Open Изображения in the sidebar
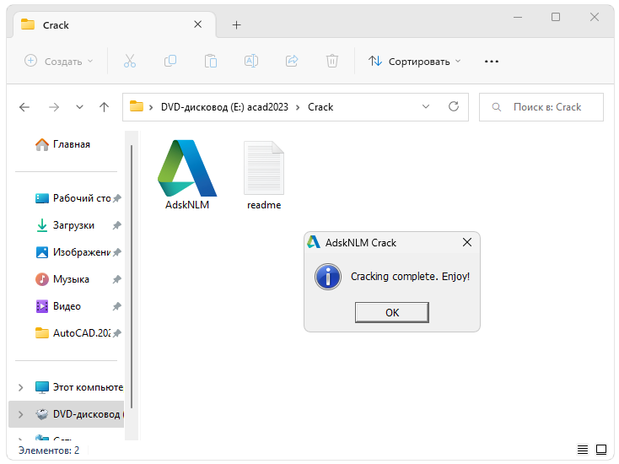This screenshot has width=619, height=464. (73, 252)
